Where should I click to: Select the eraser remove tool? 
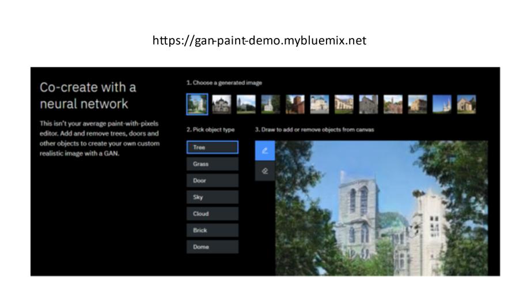(x=265, y=171)
